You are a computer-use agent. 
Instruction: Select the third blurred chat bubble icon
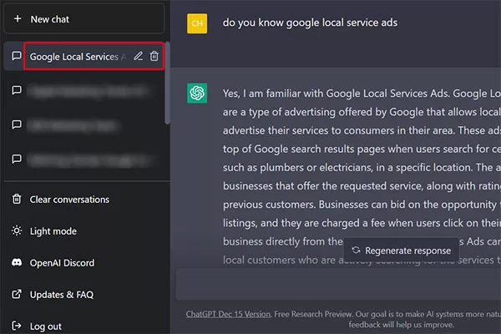(17, 159)
